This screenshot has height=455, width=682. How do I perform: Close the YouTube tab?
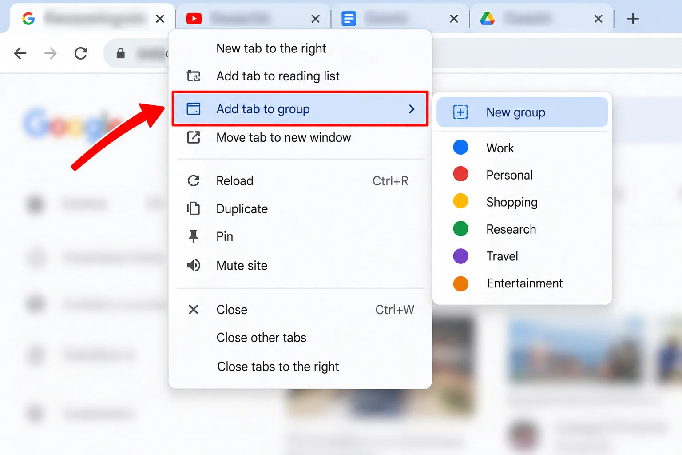(316, 19)
